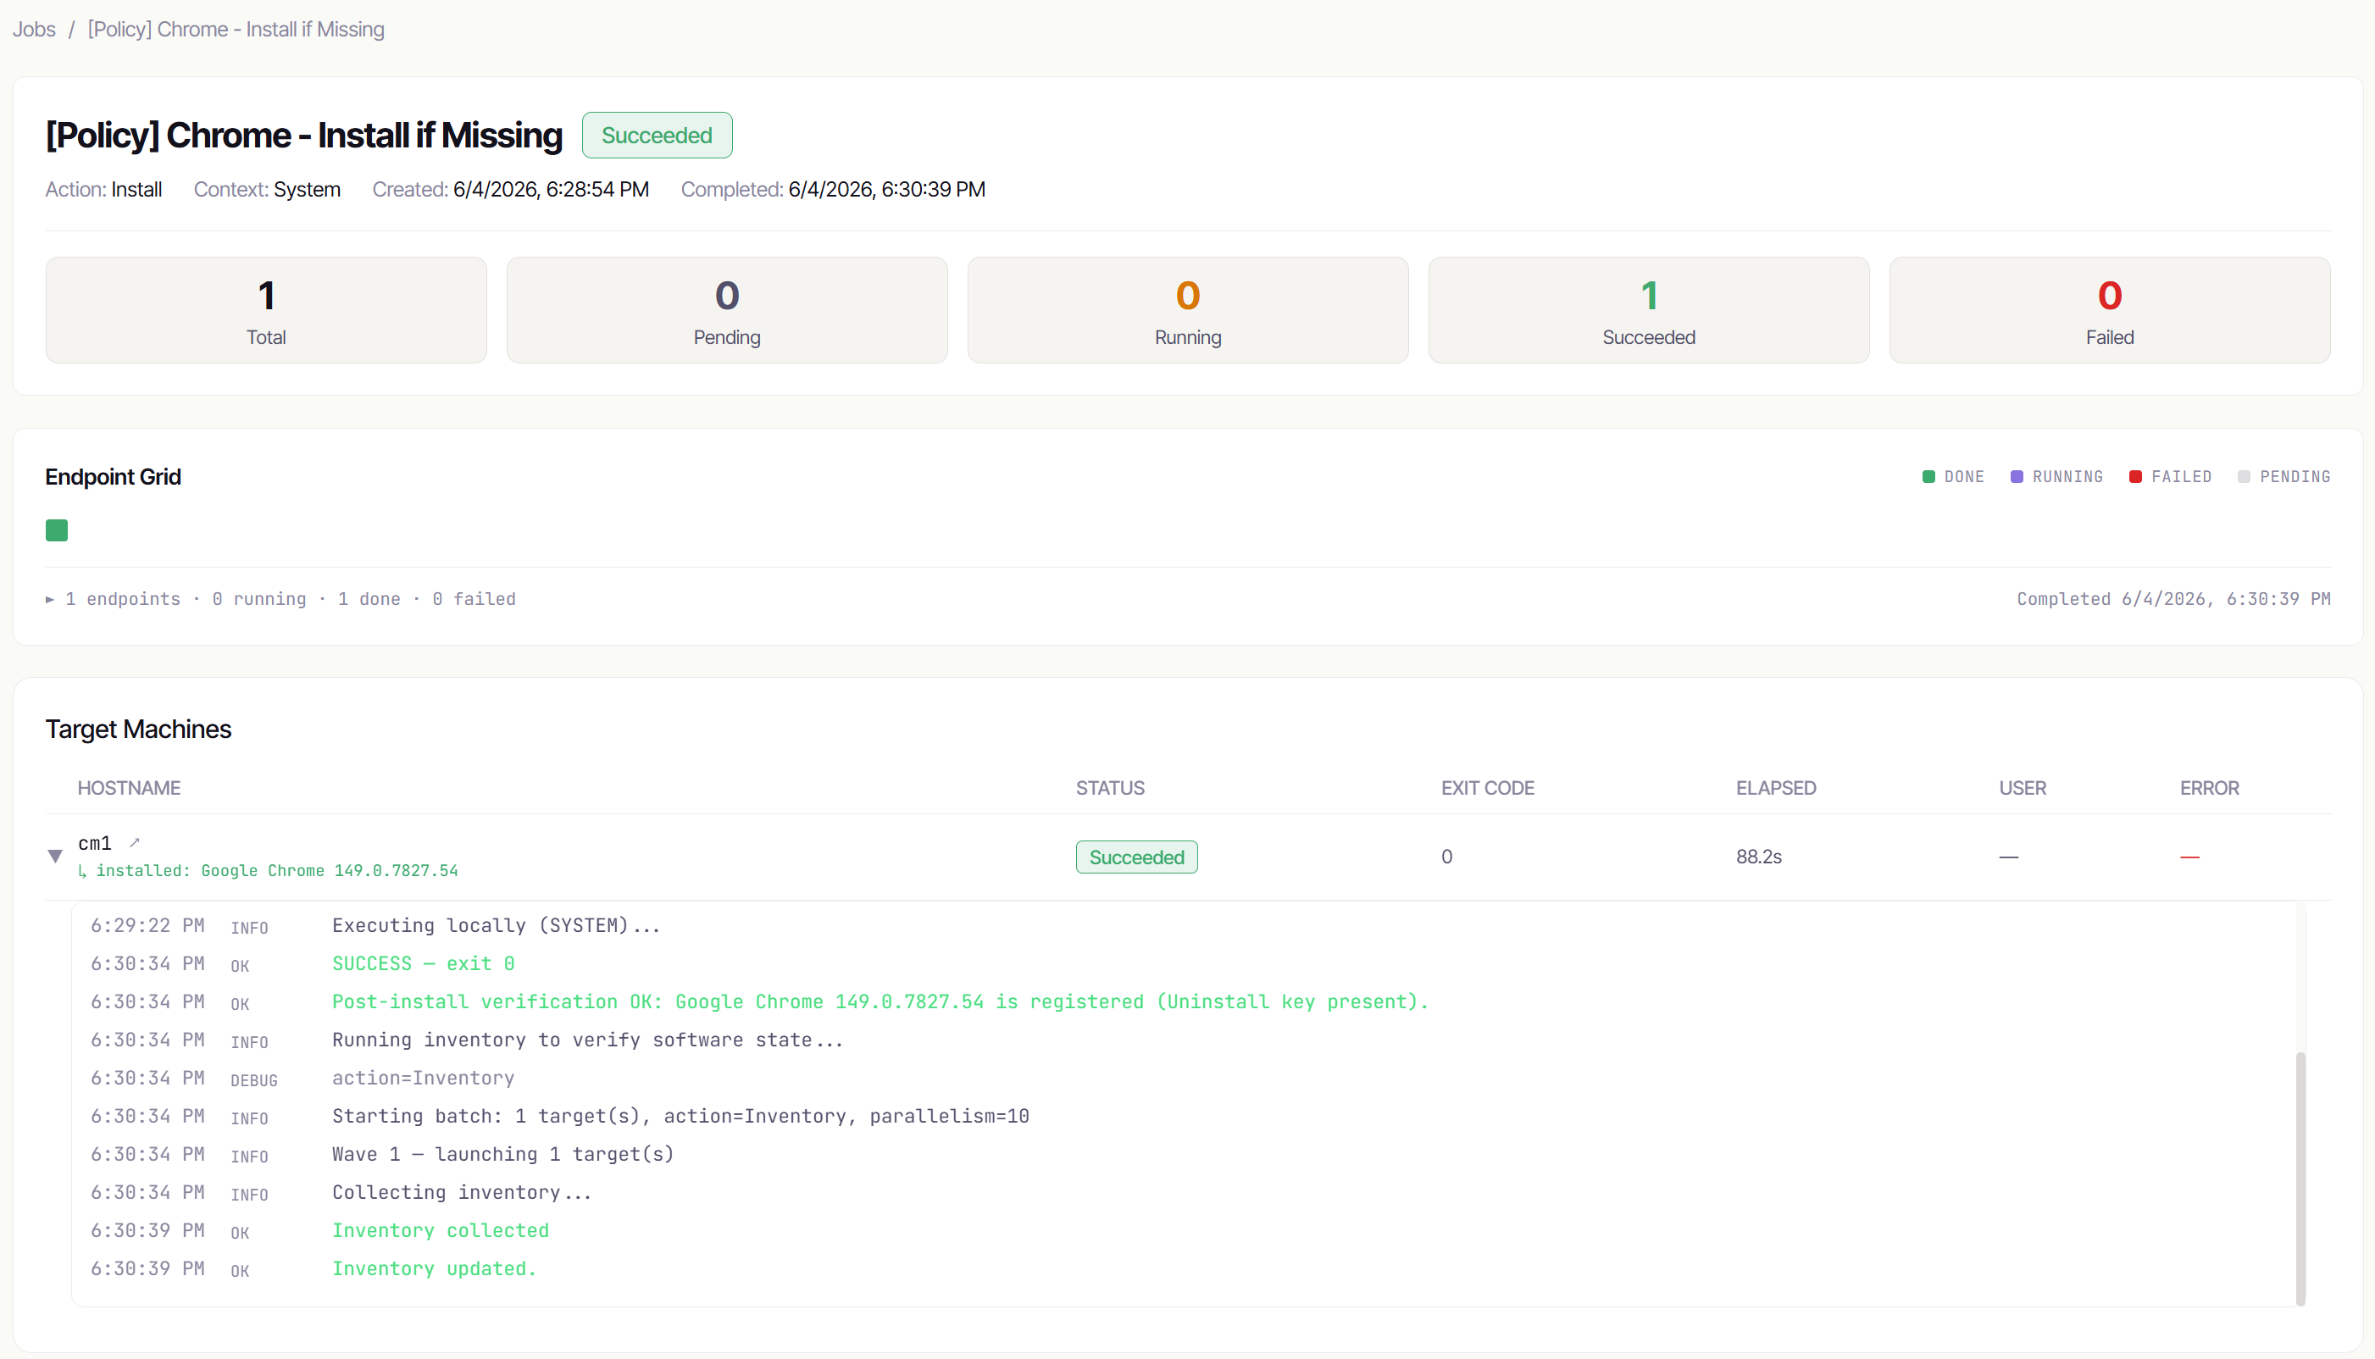Click the 88.2s elapsed value

(x=1759, y=857)
